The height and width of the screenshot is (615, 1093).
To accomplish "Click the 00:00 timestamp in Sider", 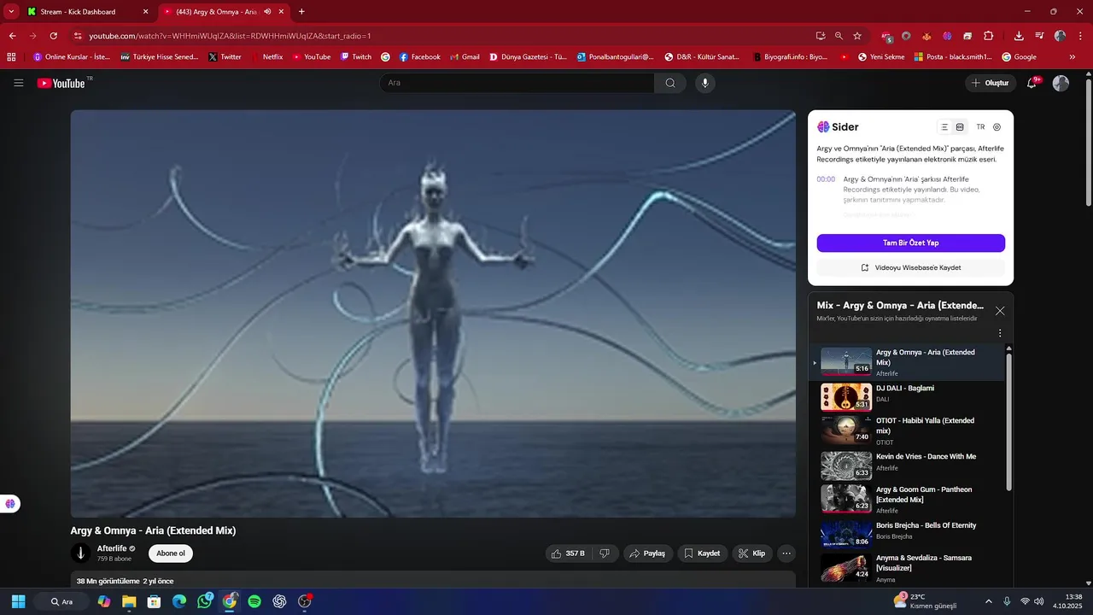I will click(826, 179).
